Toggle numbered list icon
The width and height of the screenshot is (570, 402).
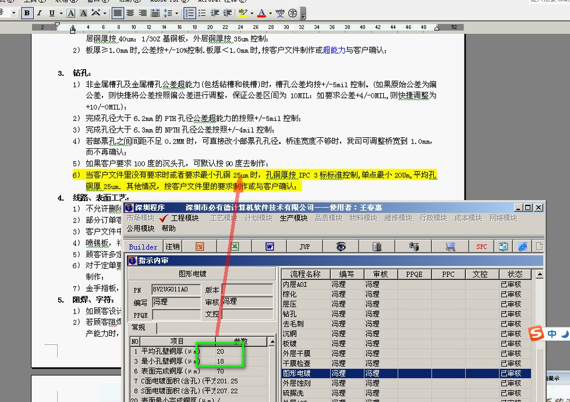pos(189,13)
